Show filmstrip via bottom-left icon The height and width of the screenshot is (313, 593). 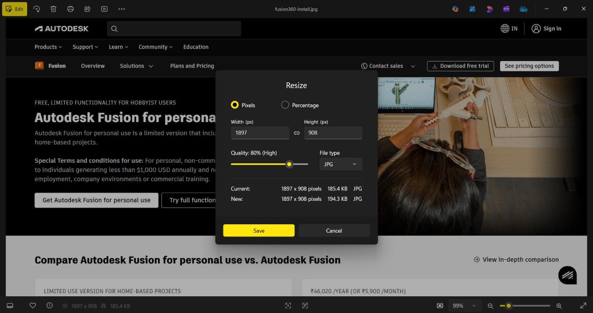tap(10, 306)
